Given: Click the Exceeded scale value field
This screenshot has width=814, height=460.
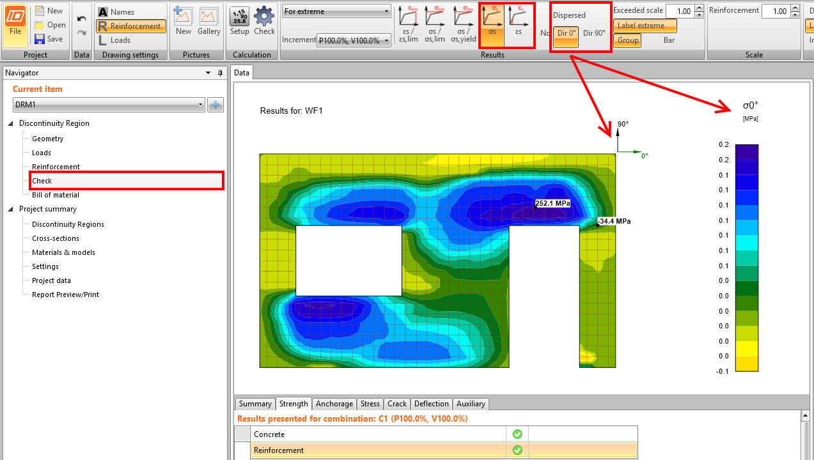Looking at the screenshot, I should click(x=679, y=11).
